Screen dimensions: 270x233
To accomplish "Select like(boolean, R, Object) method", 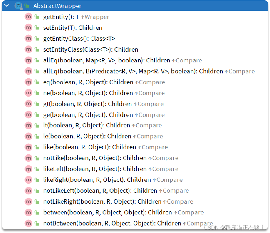I will pos(90,147).
